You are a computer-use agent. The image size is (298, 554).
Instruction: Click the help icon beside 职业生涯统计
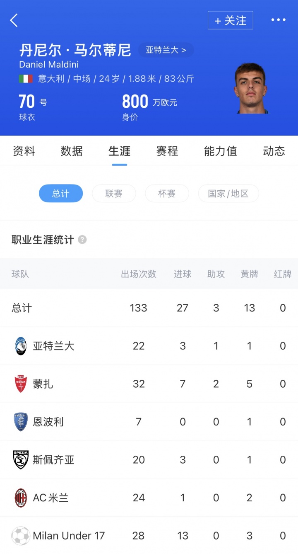[82, 240]
